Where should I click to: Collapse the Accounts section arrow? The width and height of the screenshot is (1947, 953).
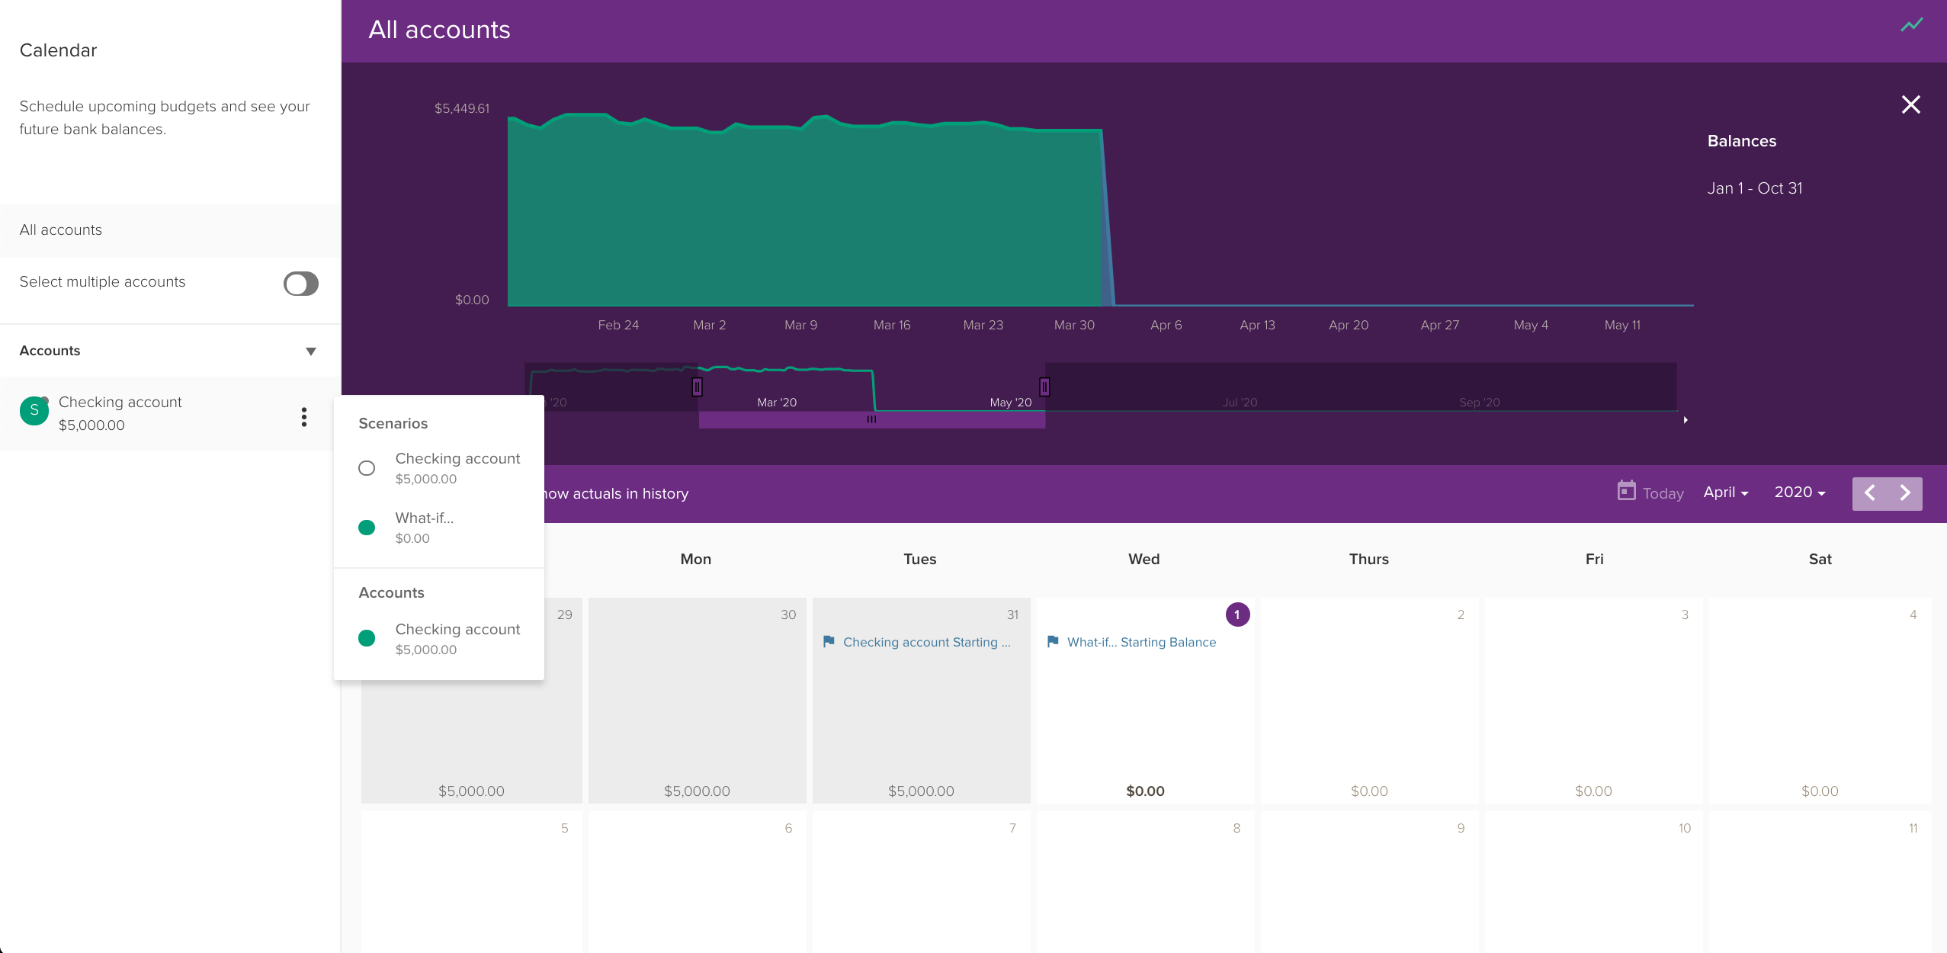coord(310,351)
